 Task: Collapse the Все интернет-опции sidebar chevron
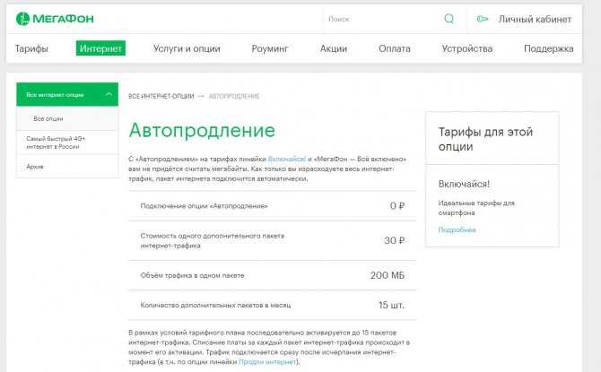tap(109, 94)
